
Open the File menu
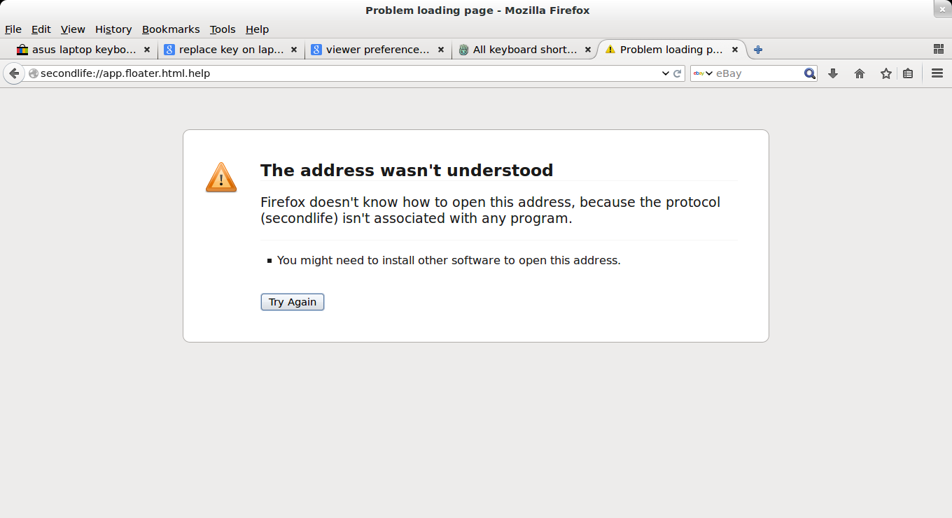pyautogui.click(x=13, y=29)
